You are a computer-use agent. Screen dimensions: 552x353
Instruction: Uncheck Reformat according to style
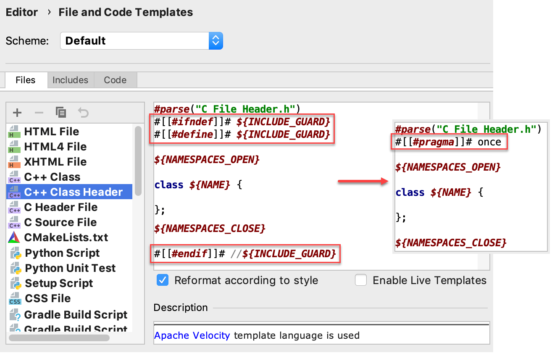click(x=162, y=280)
